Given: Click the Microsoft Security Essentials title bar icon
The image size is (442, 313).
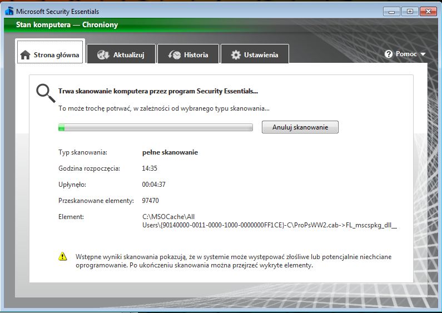Looking at the screenshot, I should click(x=9, y=11).
